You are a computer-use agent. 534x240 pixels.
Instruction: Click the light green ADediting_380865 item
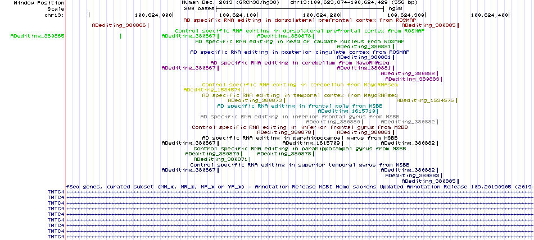(38, 36)
